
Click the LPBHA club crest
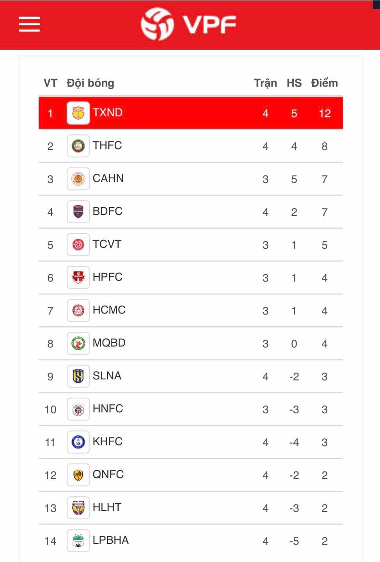[x=78, y=541]
